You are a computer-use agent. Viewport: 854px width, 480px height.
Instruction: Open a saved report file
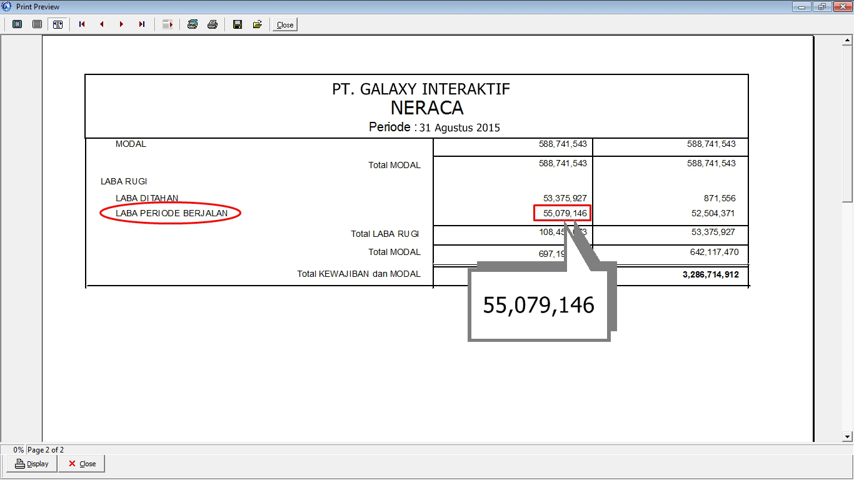pyautogui.click(x=257, y=24)
